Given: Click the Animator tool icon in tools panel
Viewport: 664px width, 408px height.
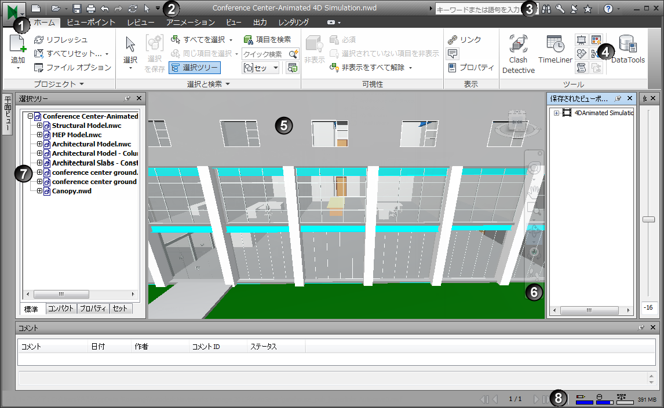Looking at the screenshot, I should [x=581, y=53].
